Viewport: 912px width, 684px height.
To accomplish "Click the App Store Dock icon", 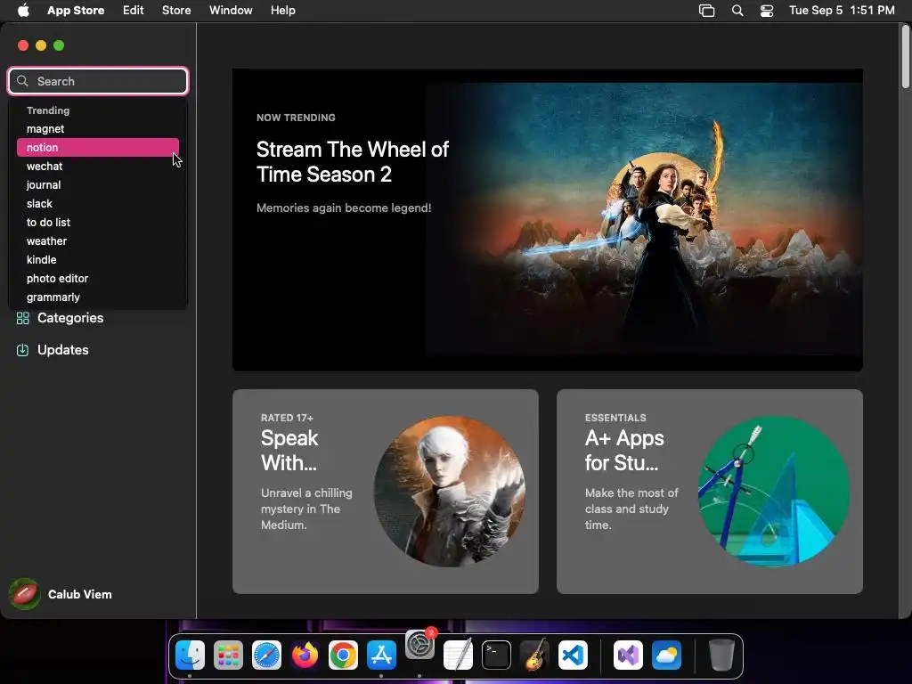I will tap(381, 655).
